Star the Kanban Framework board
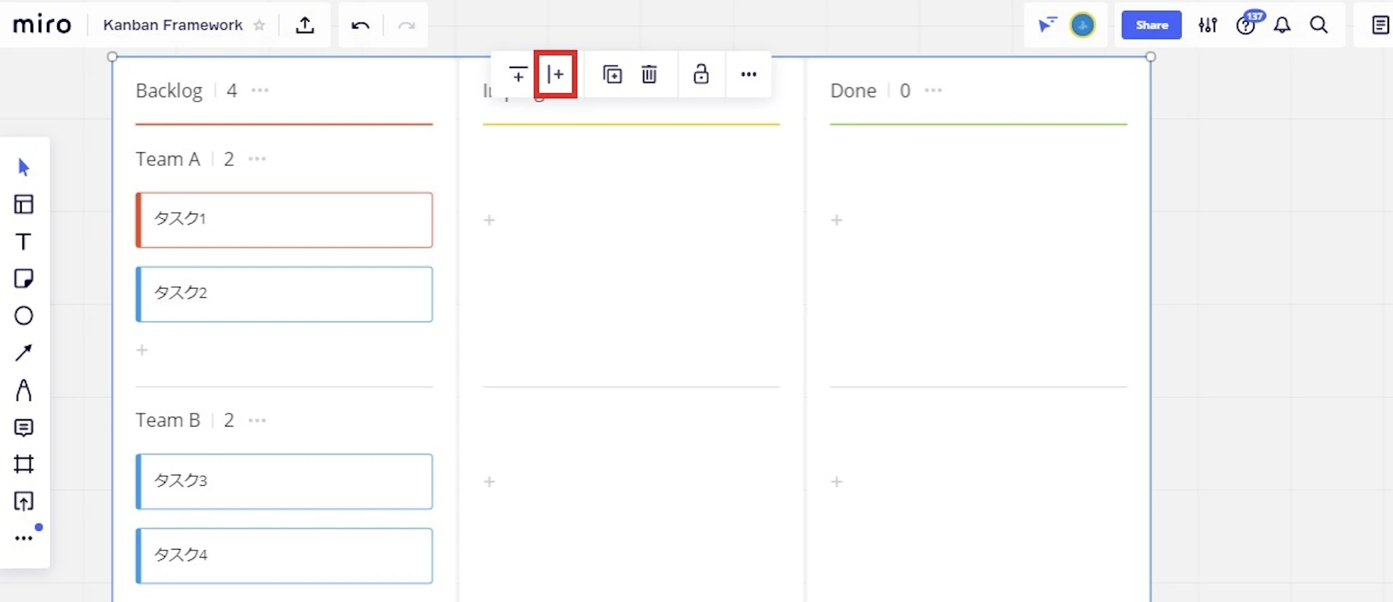Viewport: 1393px width, 602px height. [x=259, y=25]
